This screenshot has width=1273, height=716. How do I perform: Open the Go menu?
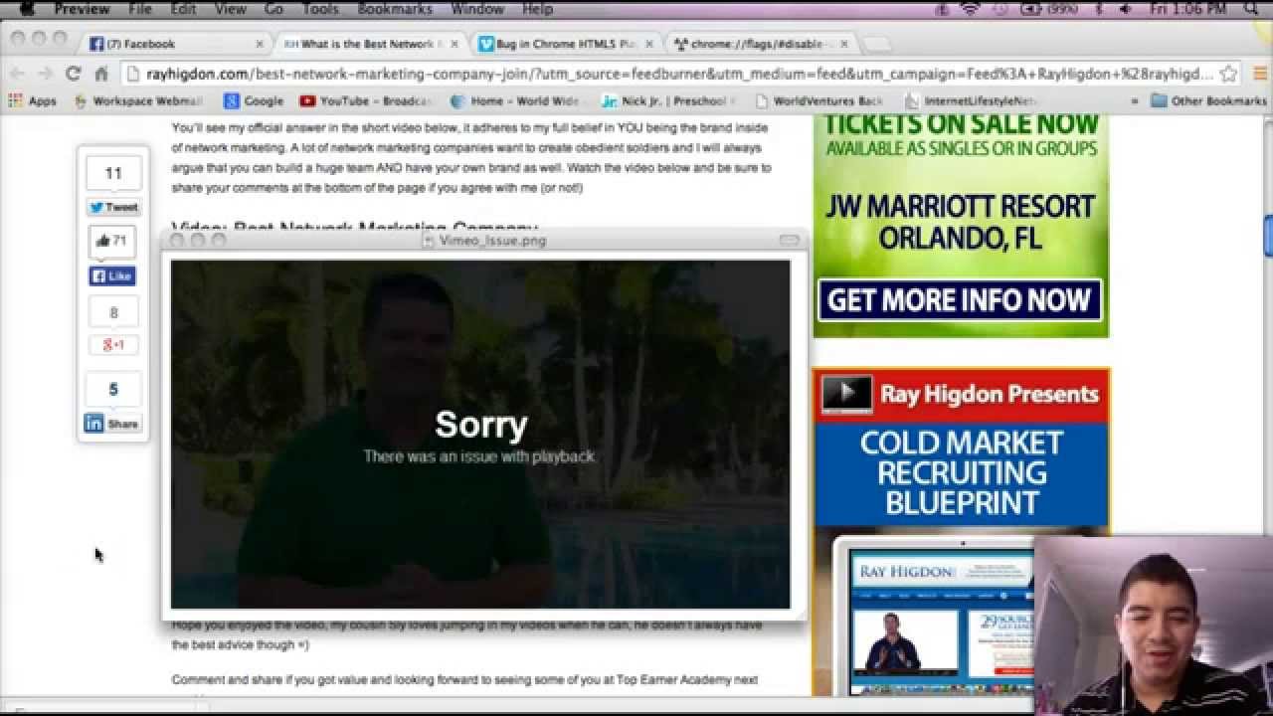coord(273,9)
